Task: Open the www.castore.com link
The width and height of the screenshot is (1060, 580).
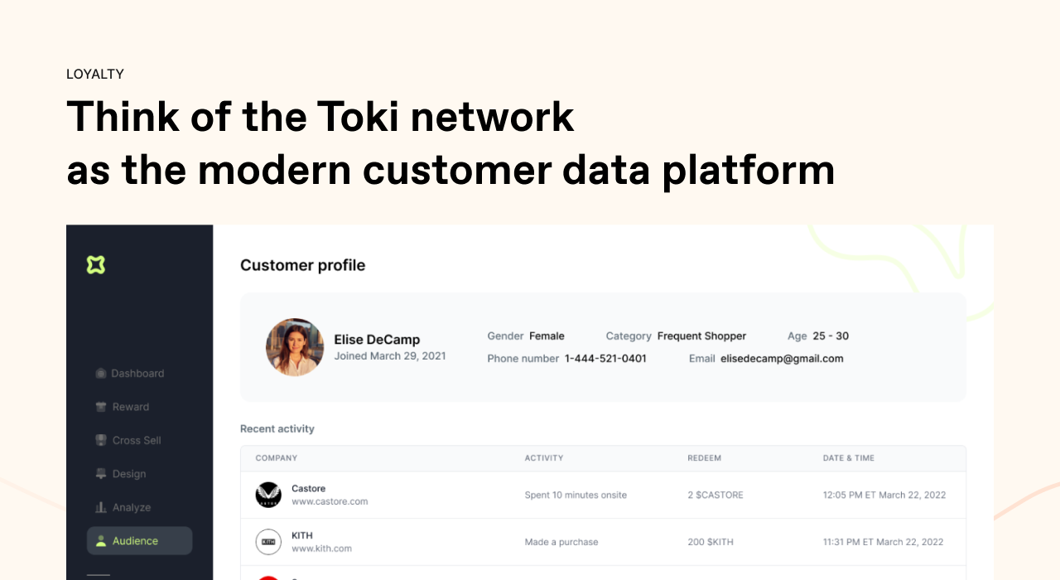Action: pyautogui.click(x=330, y=501)
